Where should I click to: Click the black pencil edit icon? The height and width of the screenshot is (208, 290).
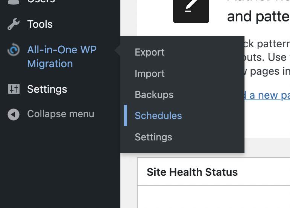pos(191,8)
